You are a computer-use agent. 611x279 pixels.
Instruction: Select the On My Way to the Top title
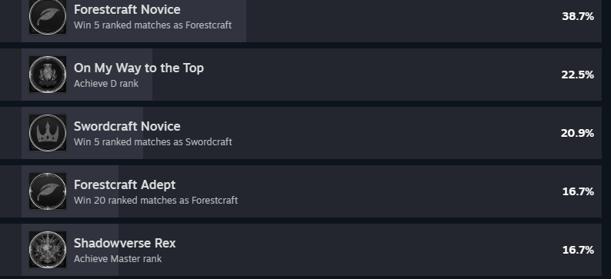139,68
